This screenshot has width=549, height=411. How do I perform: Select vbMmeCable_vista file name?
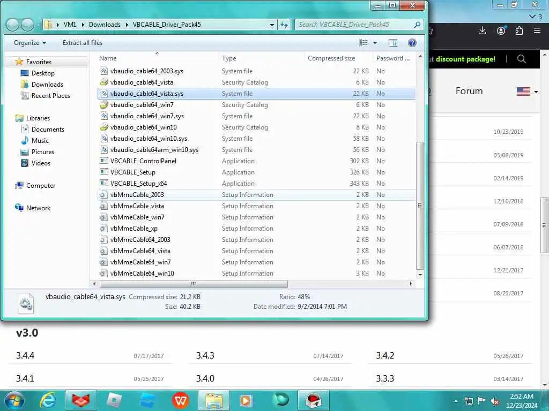(137, 206)
